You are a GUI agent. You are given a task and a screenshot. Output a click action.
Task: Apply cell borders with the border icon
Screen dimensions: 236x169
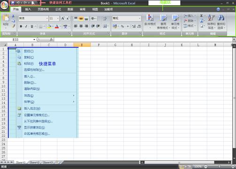coord(40,26)
